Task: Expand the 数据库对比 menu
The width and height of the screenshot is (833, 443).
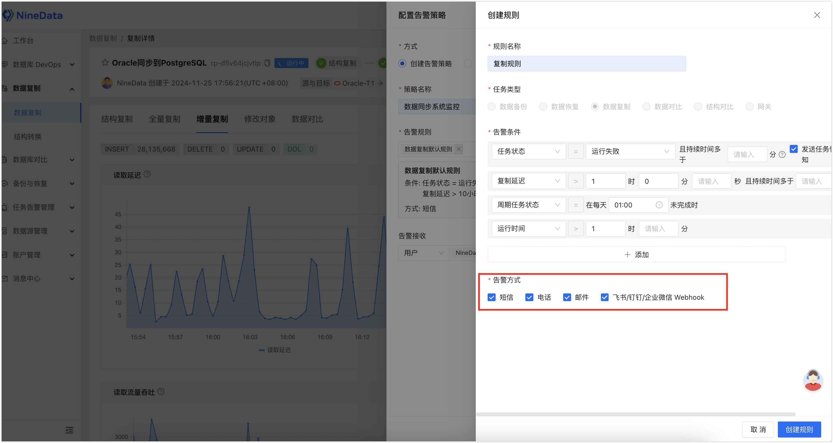Action: pos(72,160)
